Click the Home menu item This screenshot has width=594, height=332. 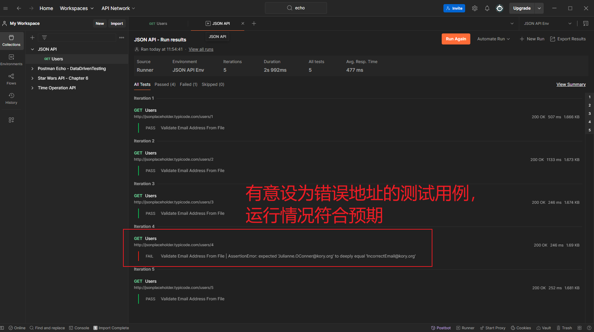[x=46, y=8]
